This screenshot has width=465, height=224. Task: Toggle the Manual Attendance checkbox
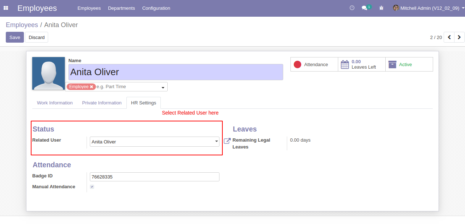[92, 187]
